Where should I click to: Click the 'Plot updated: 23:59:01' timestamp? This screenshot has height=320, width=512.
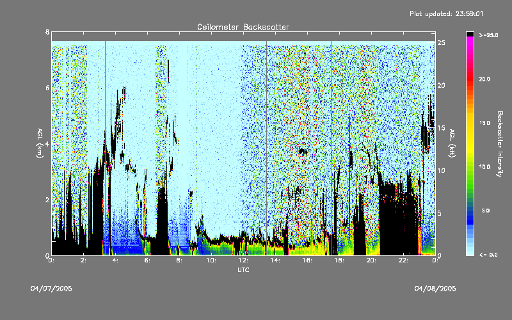point(446,13)
